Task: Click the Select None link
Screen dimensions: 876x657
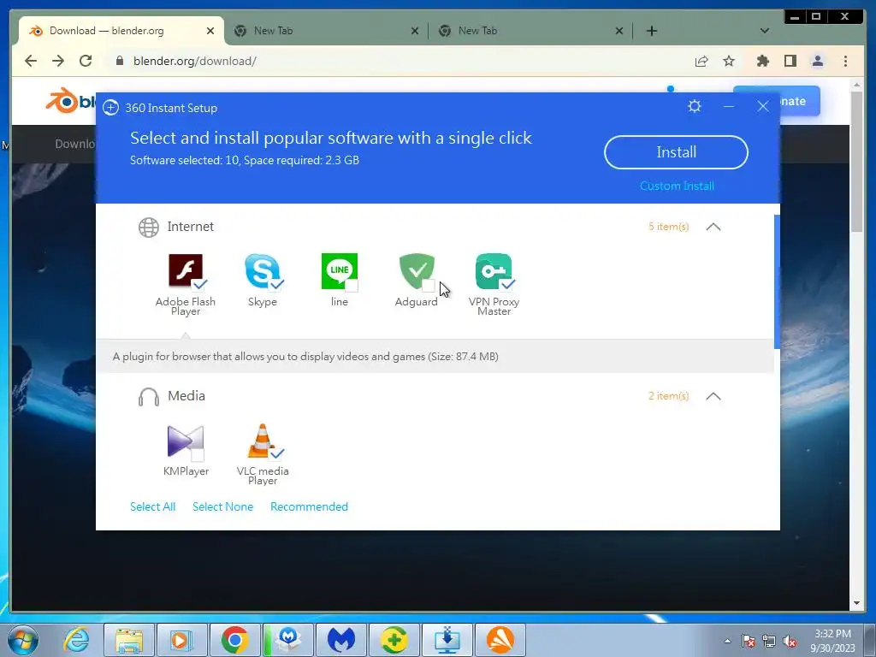Action: [223, 506]
